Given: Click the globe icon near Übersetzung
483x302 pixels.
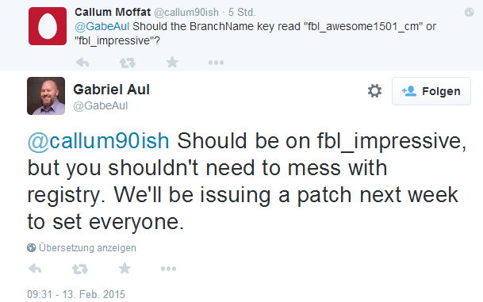Looking at the screenshot, I should tap(32, 247).
